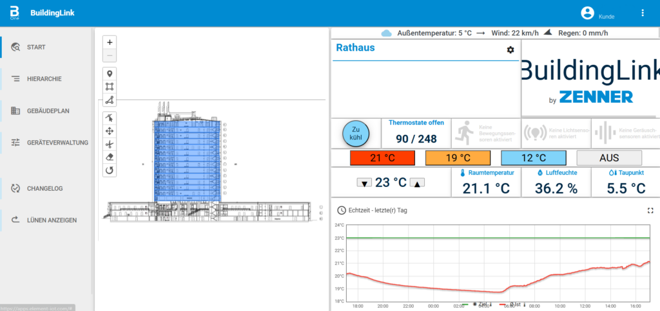This screenshot has width=660, height=311.
Task: Click the 23 °C target temperature value
Action: tap(391, 182)
